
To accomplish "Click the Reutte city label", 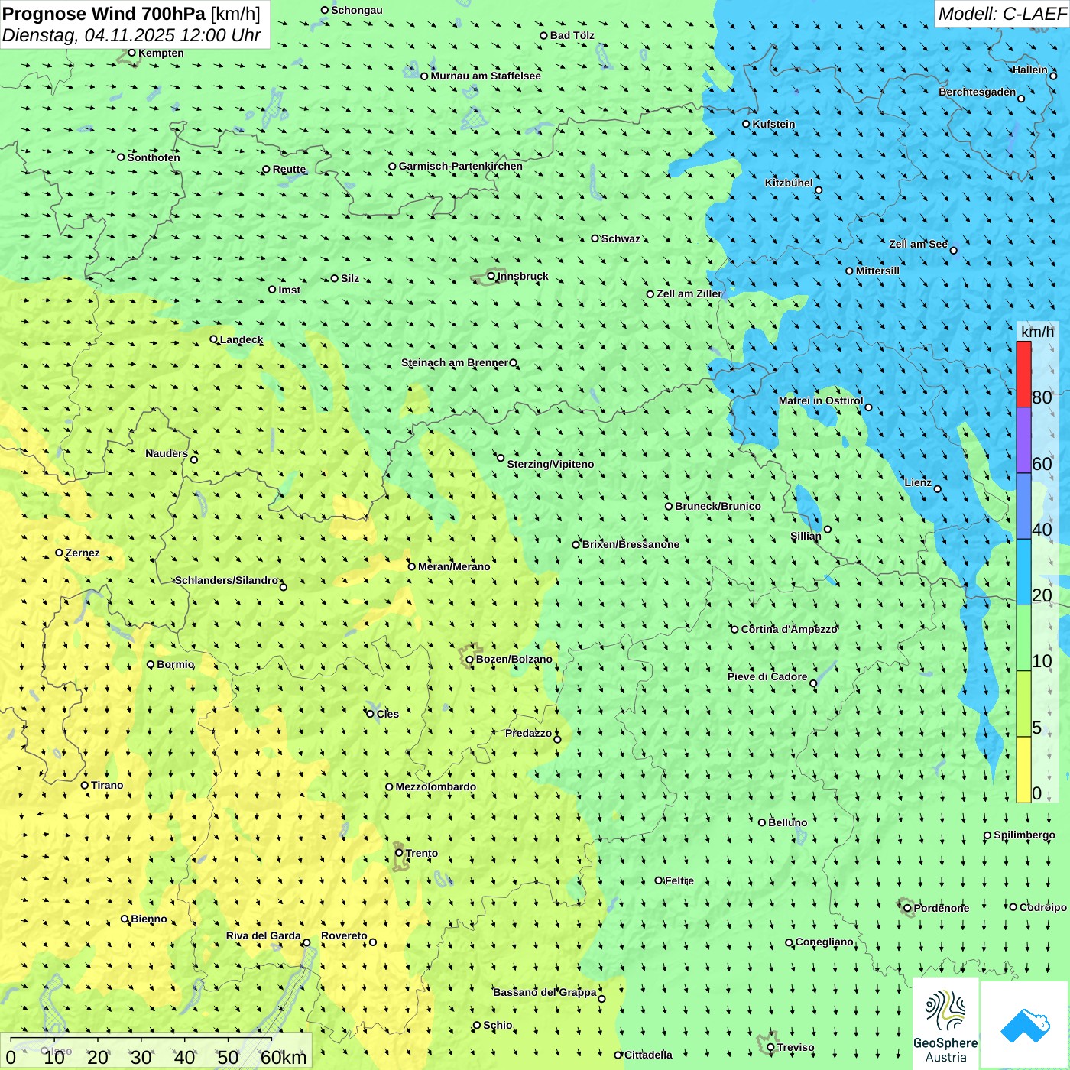I will coord(290,169).
